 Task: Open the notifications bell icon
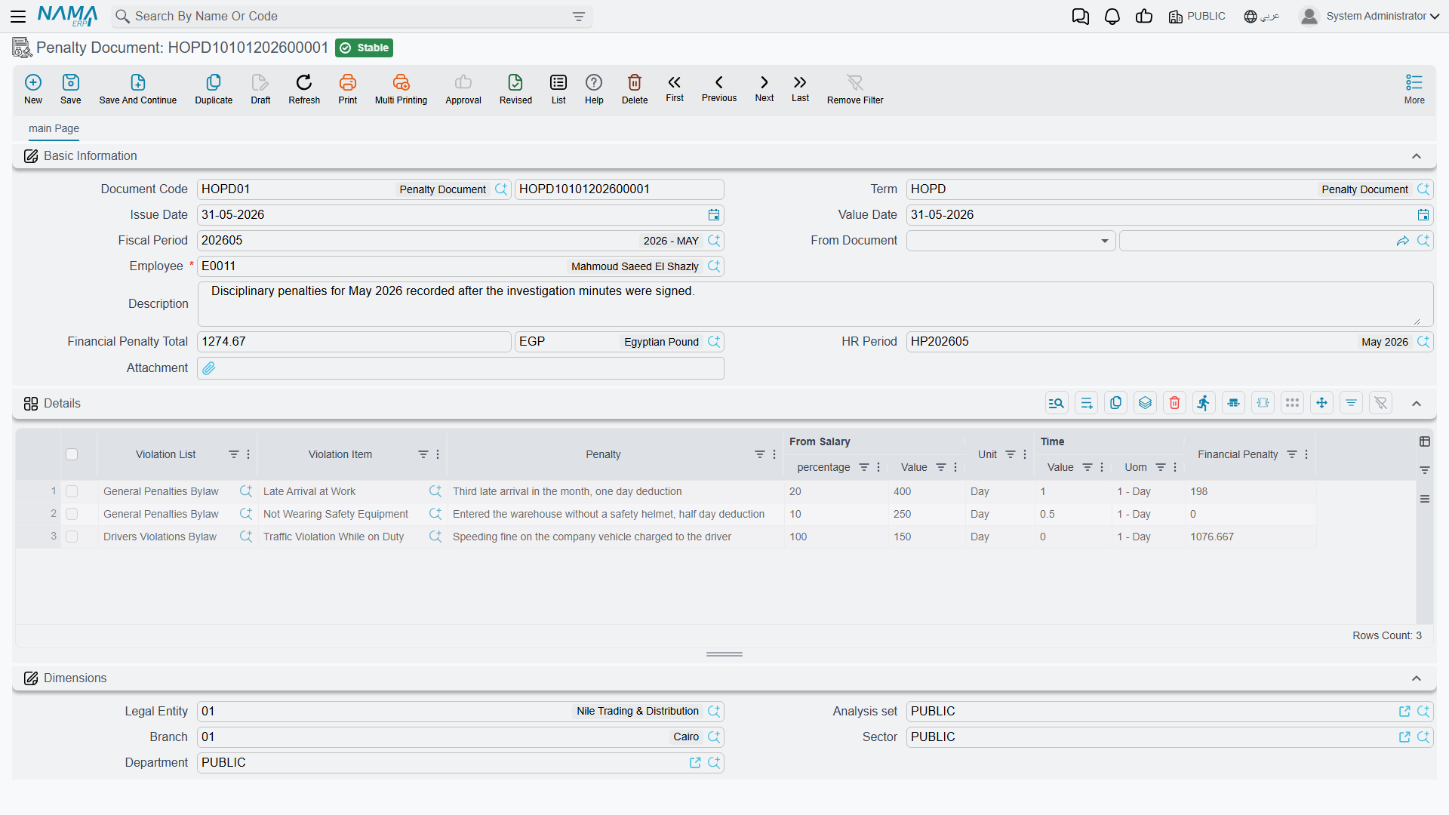click(1112, 17)
